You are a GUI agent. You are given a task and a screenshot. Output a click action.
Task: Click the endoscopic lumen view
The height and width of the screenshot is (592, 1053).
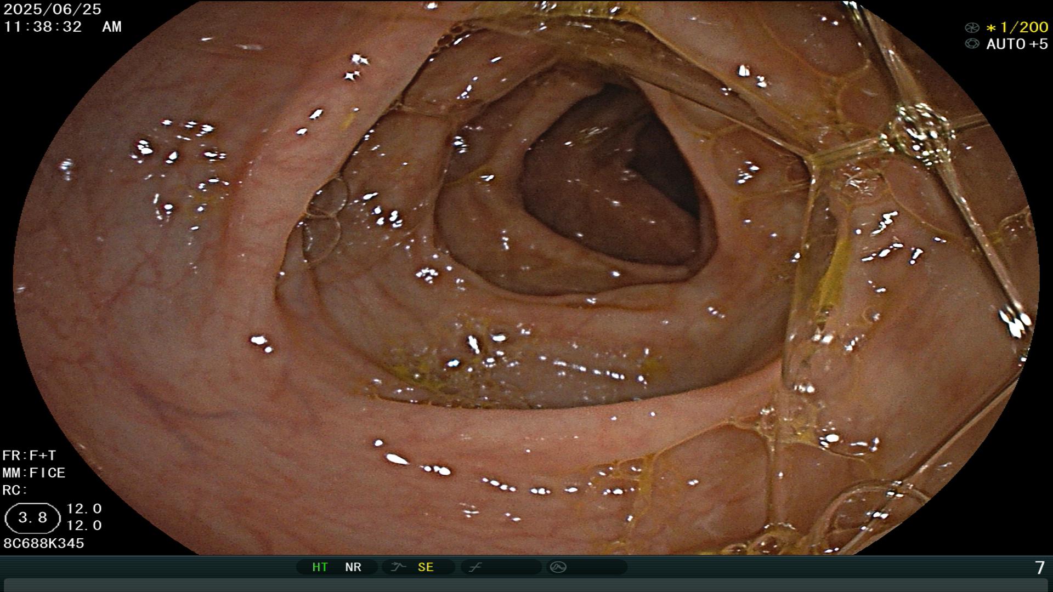pos(526,277)
